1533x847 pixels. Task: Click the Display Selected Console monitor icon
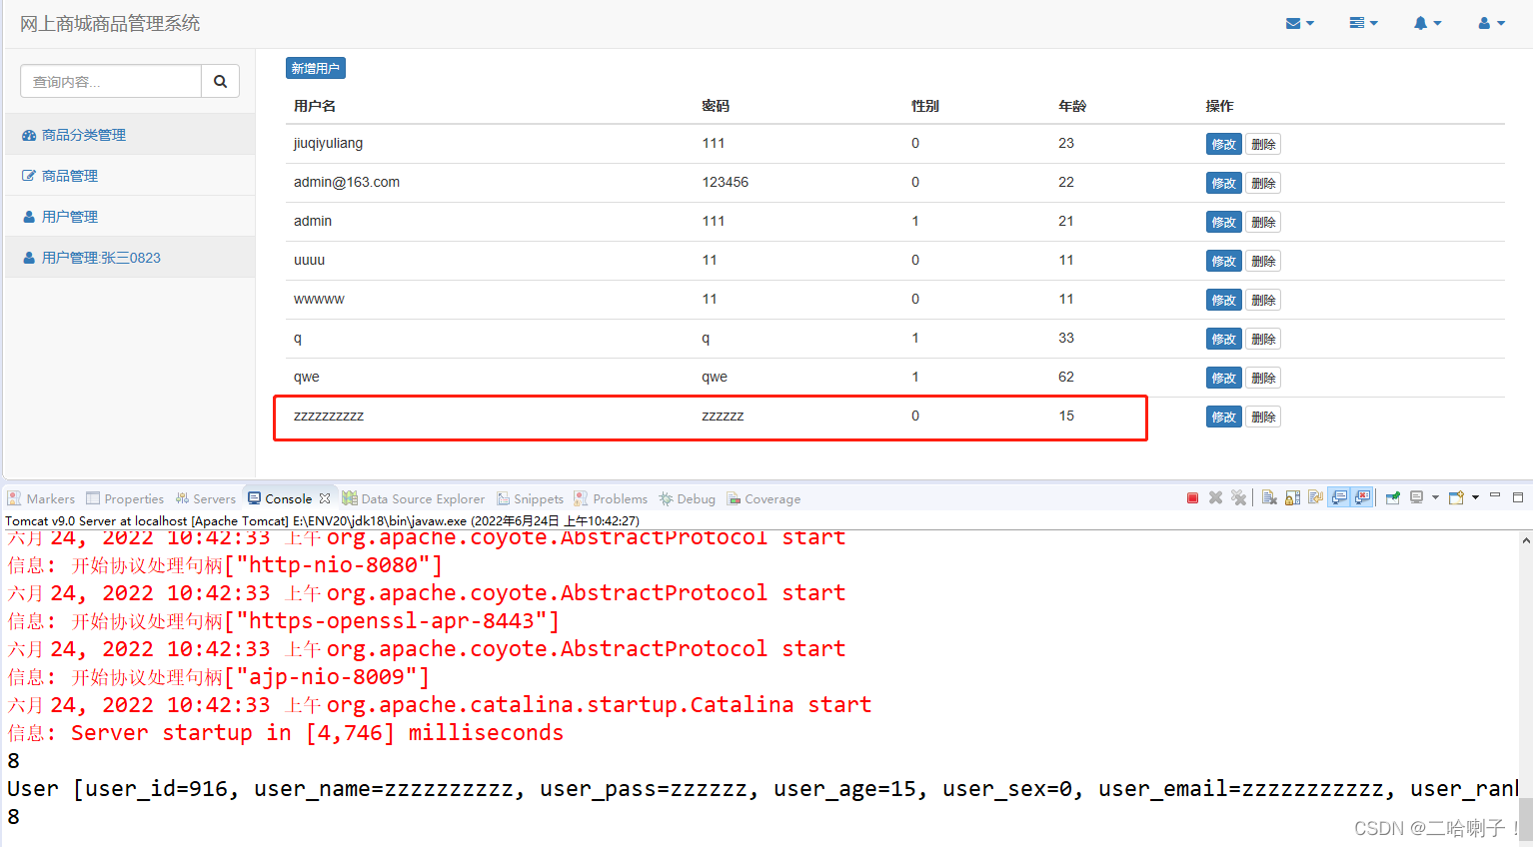pyautogui.click(x=1416, y=497)
